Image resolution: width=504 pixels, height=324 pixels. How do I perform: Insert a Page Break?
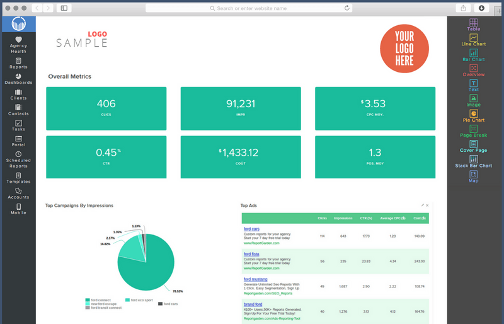[x=474, y=131]
